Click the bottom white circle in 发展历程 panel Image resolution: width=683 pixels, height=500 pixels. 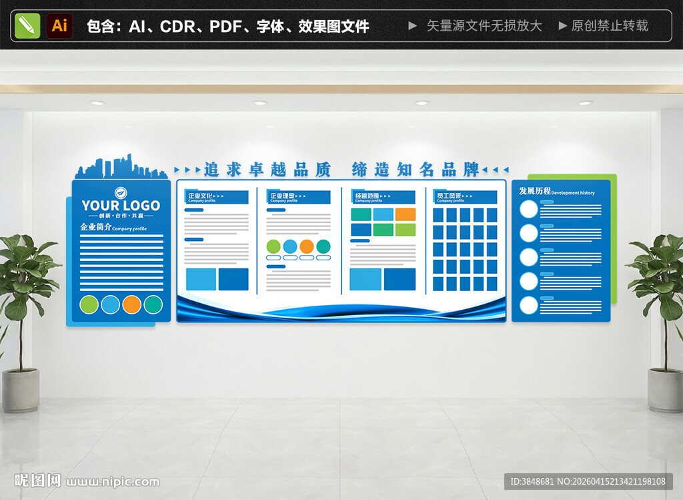529,305
